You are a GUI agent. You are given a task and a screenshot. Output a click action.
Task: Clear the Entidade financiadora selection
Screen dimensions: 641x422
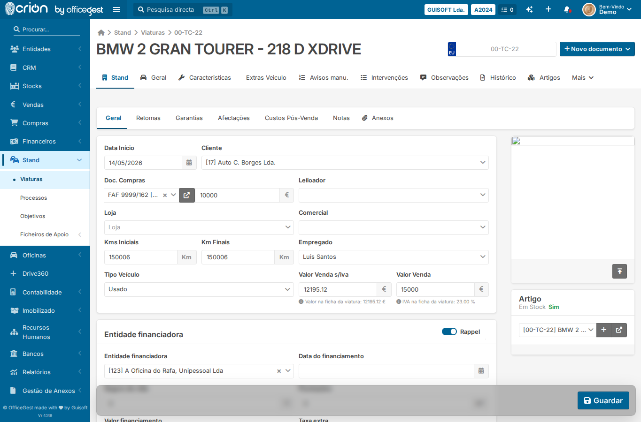pos(279,371)
